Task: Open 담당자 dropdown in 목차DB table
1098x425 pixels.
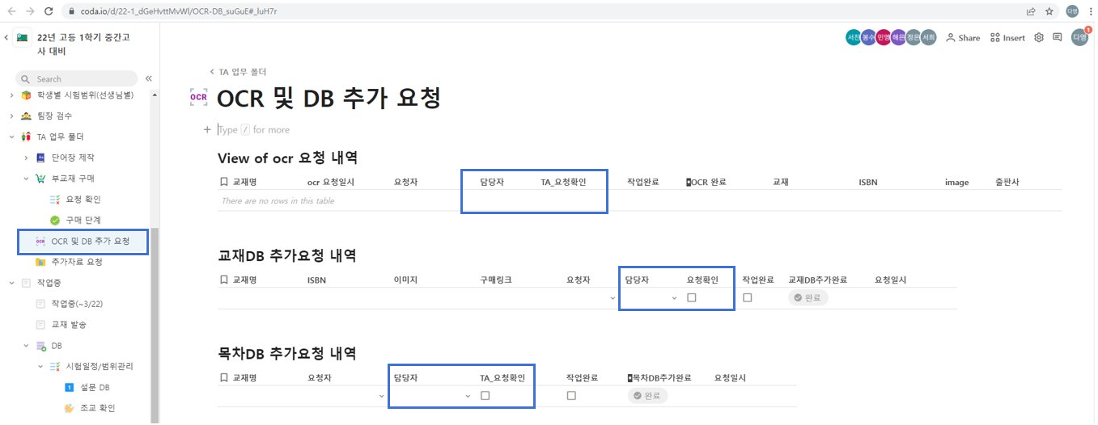Action: pos(468,397)
